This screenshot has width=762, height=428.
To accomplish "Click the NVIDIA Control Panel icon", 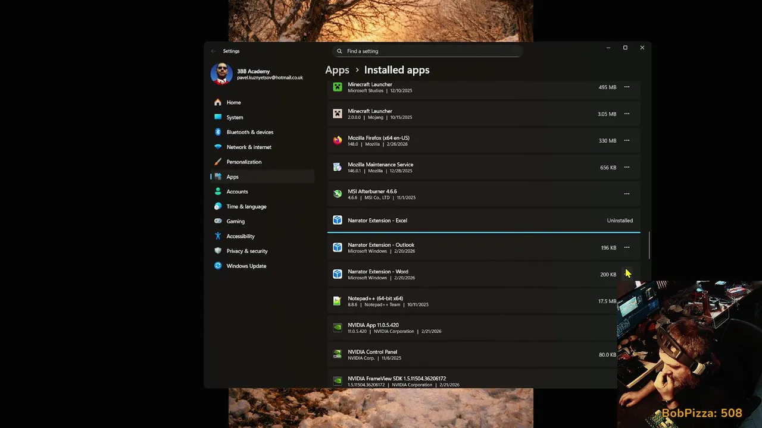I will click(x=338, y=354).
